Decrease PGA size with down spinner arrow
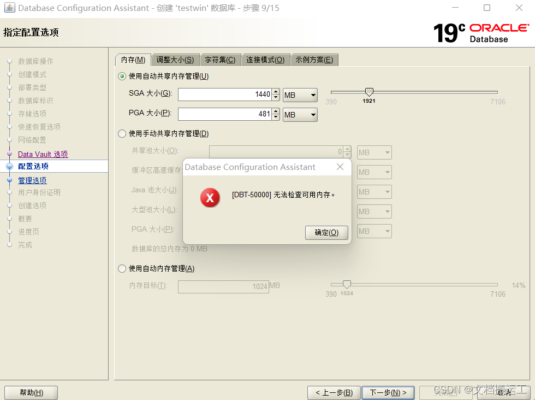 [276, 117]
